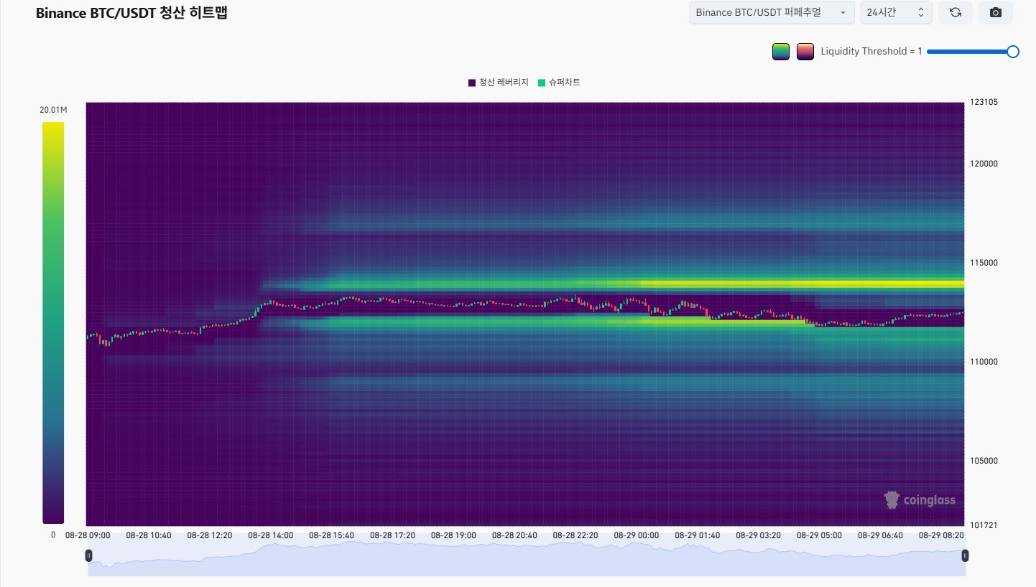Click the Liquidity Threshold slider handle
Image resolution: width=1036 pixels, height=587 pixels.
pyautogui.click(x=1013, y=52)
